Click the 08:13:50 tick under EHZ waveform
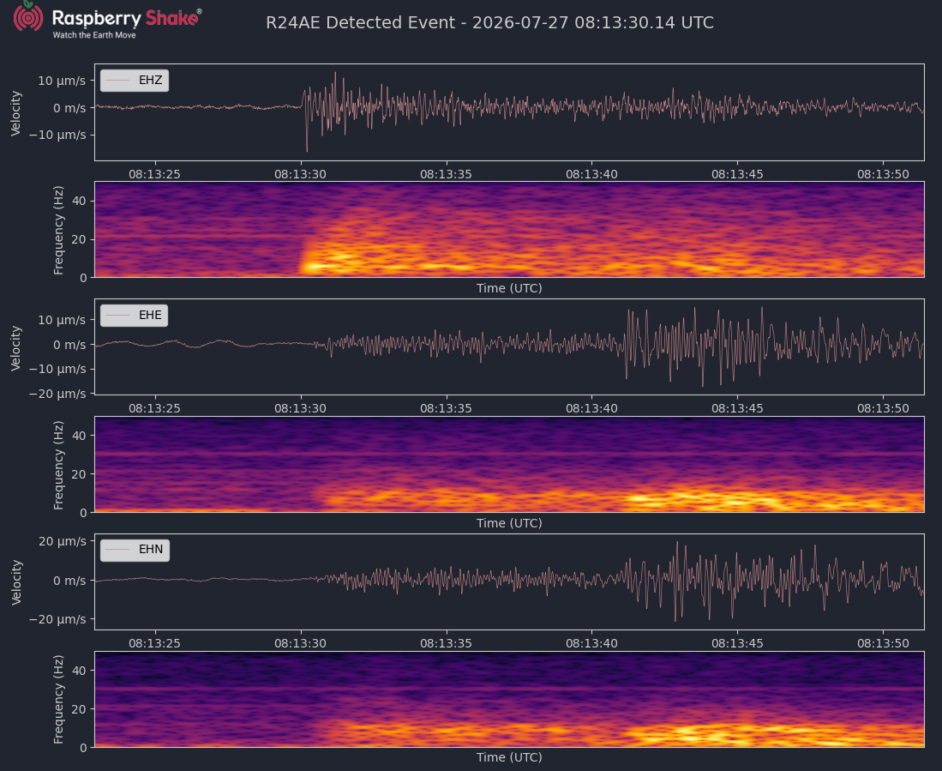 tap(883, 174)
